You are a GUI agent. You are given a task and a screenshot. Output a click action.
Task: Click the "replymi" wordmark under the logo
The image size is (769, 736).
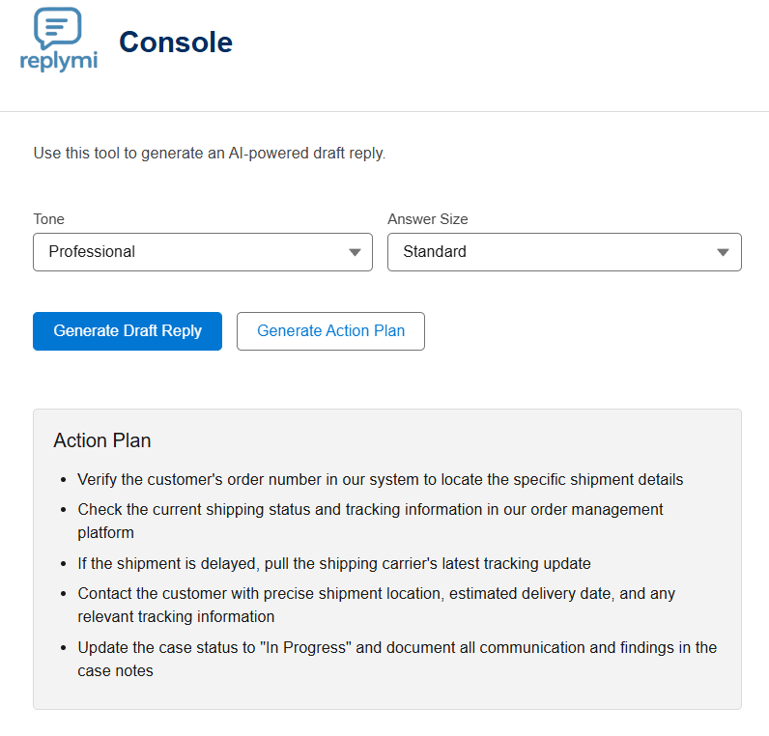coord(58,61)
